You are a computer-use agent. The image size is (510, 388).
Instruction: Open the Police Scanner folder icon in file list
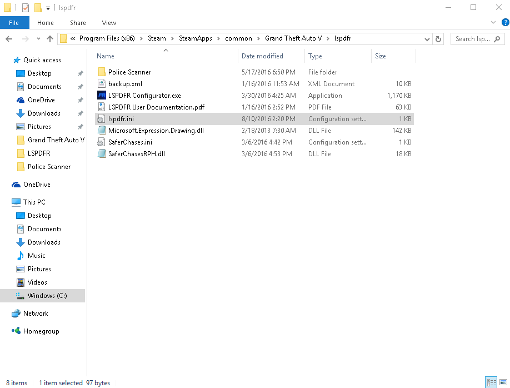(102, 72)
